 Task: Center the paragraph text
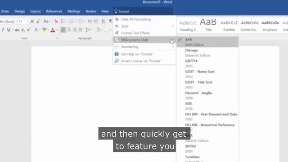69,30
